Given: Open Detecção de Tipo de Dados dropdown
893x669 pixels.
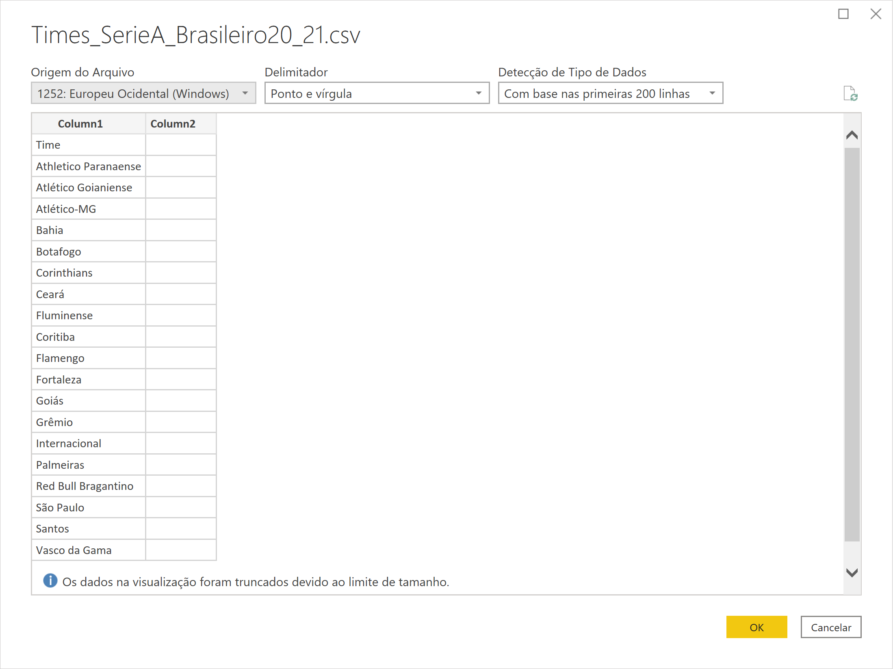Looking at the screenshot, I should (610, 93).
